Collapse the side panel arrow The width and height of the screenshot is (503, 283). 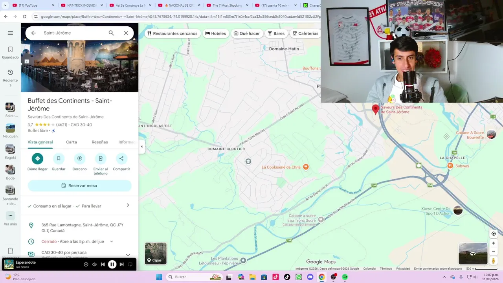pos(142,147)
